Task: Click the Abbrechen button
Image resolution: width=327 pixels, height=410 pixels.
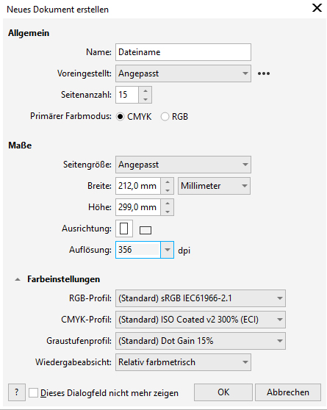Action: pos(288,392)
